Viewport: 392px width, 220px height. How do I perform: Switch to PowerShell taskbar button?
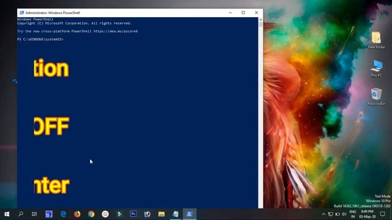(x=189, y=214)
